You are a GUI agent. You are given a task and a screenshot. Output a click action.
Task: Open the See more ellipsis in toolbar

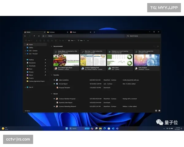88,40
